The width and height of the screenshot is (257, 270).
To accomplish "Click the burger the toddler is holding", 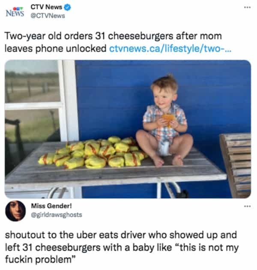I will tap(168, 118).
